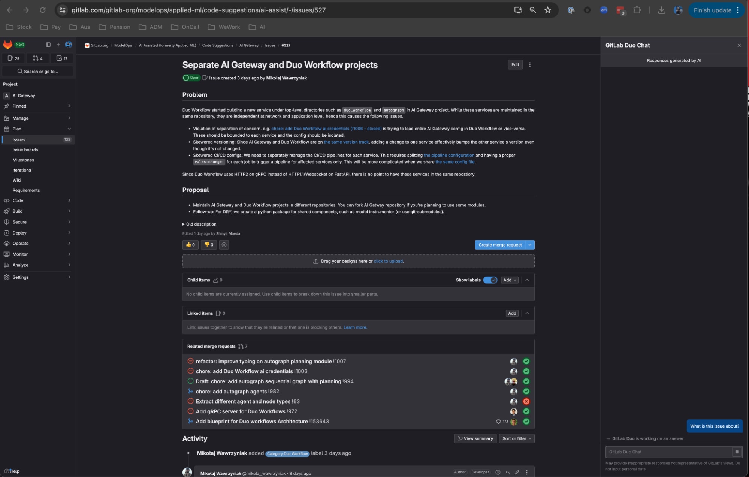Click the GitLab fox logo
The height and width of the screenshot is (477, 749).
[x=8, y=45]
